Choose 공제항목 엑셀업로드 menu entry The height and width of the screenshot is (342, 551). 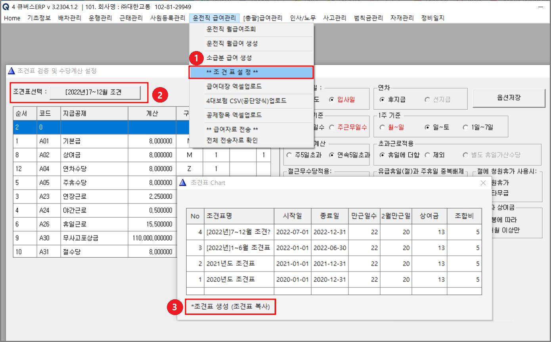(251, 115)
